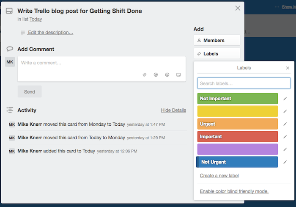Edit the yellow label with pencil icon

(285, 111)
